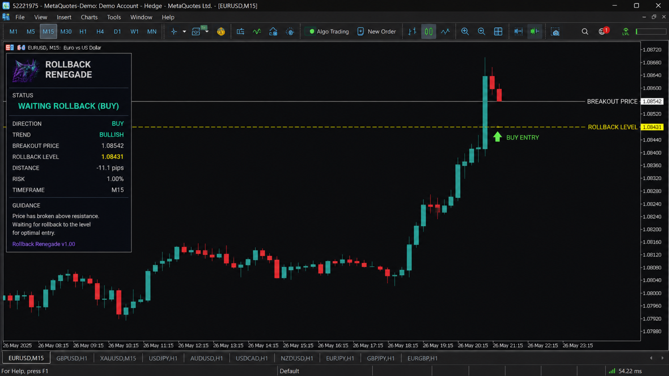Switch chart to bar chart style
This screenshot has width=669, height=376.
point(412,32)
